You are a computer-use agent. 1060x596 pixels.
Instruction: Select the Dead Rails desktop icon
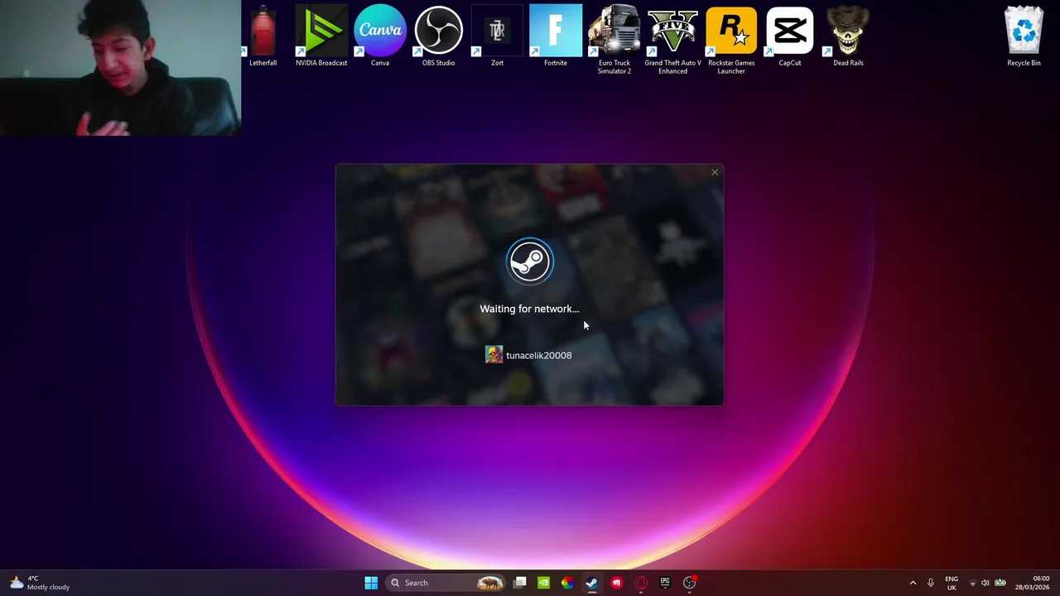point(848,36)
